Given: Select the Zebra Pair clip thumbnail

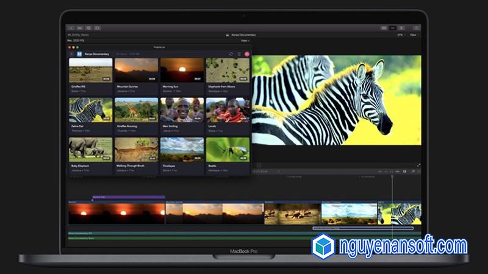Looking at the screenshot, I should point(90,110).
